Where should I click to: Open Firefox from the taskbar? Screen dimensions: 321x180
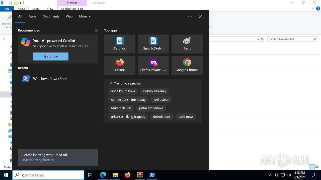point(128,175)
